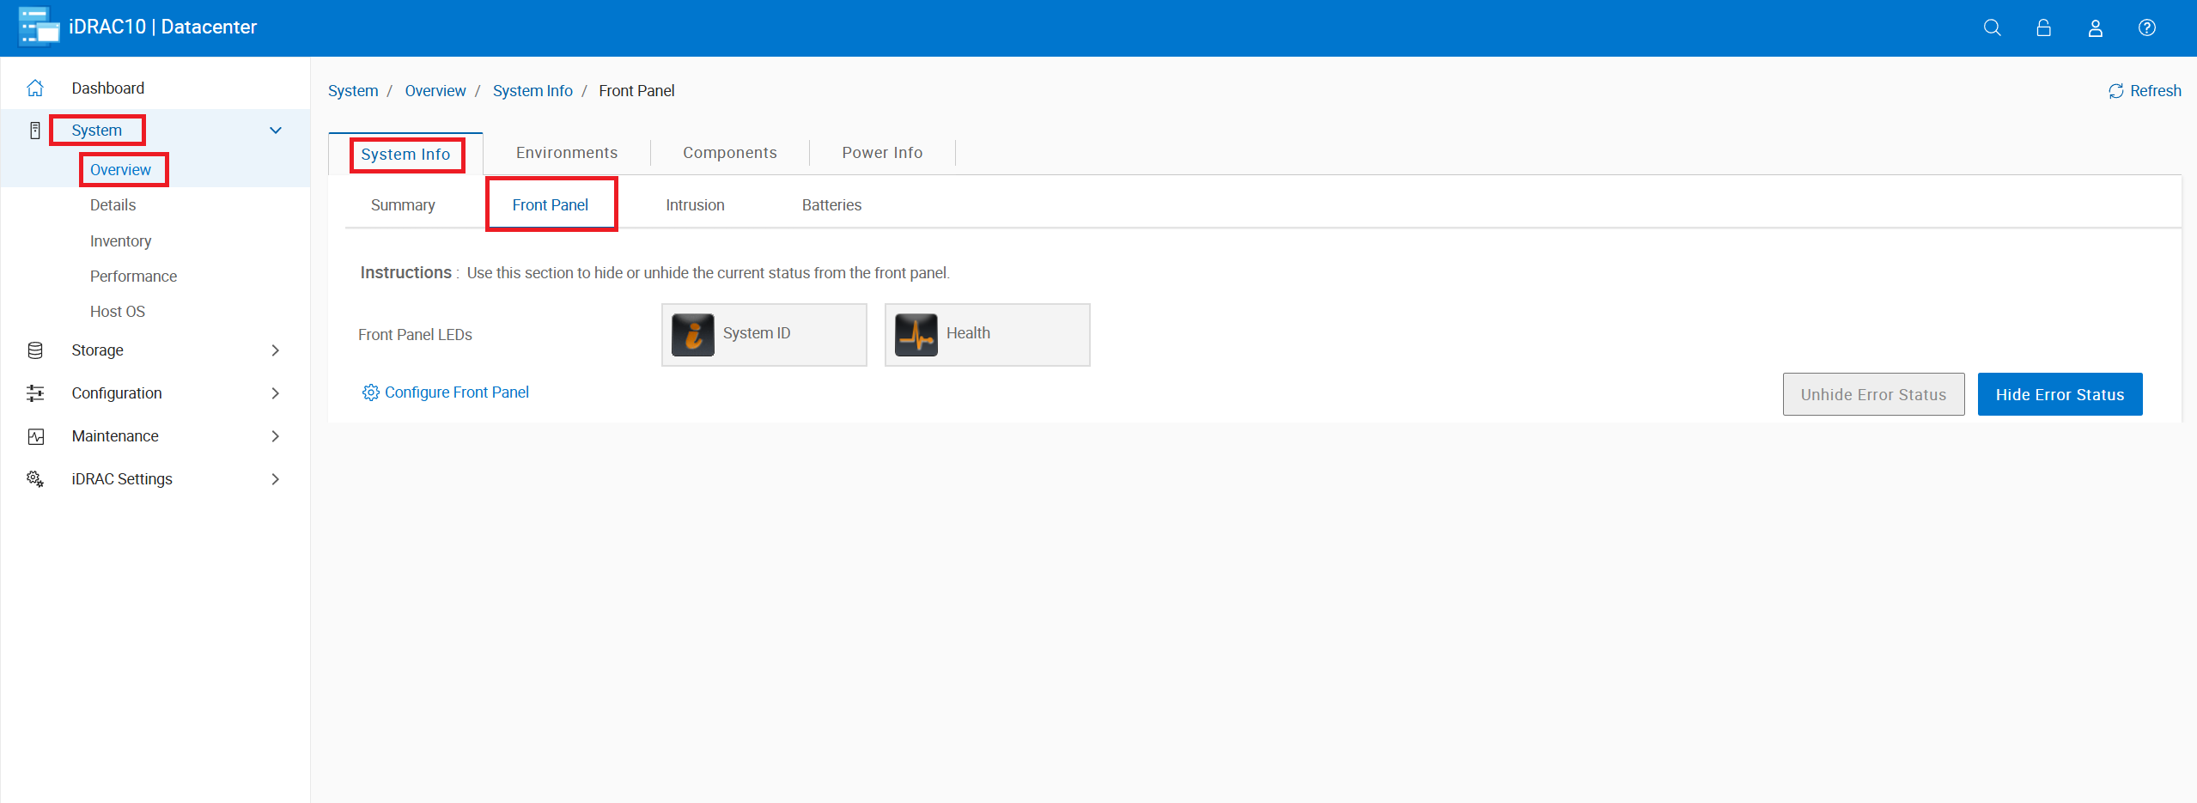Click the Maintenance activity icon
This screenshot has height=803, width=2197.
coord(35,436)
